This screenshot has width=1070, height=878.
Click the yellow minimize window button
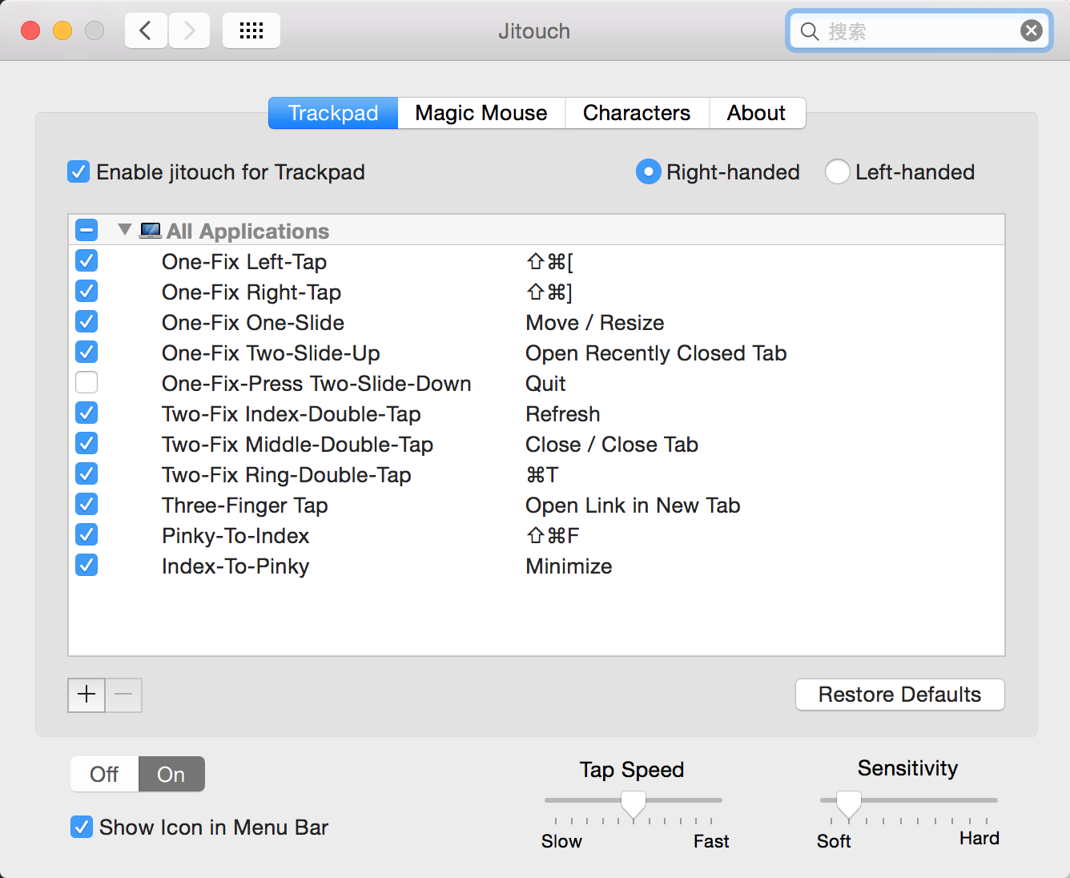(62, 30)
